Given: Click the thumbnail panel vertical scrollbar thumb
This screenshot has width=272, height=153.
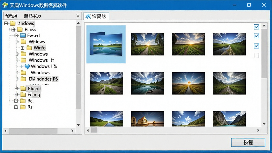Looking at the screenshot, I should point(264,53).
